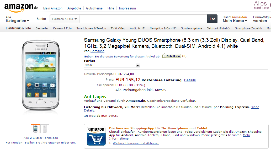
Task: Go to Smartphones & Telefon category
Action: point(91,28)
